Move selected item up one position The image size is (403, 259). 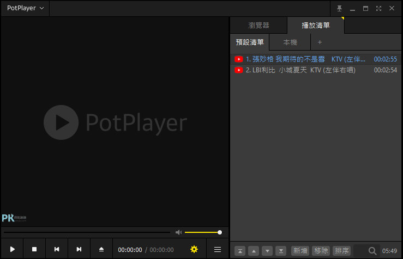click(x=254, y=251)
